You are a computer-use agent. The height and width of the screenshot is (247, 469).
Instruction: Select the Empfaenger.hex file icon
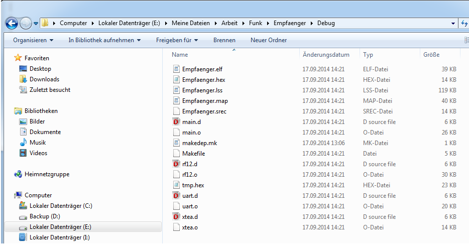coord(176,79)
